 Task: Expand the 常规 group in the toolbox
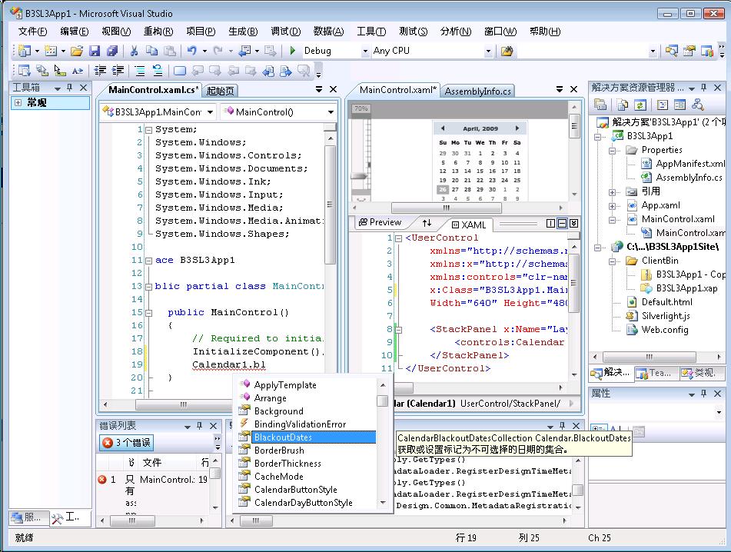tap(18, 102)
